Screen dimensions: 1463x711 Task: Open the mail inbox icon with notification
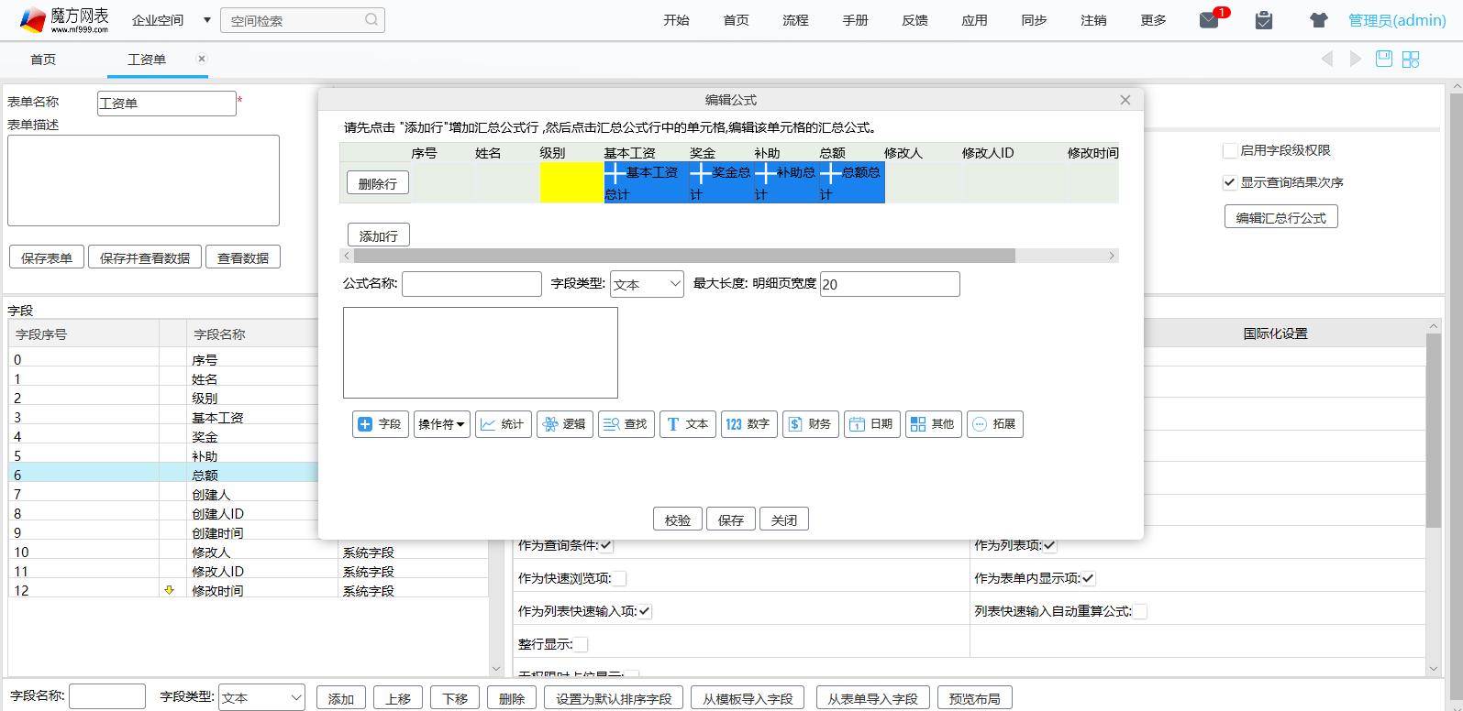pyautogui.click(x=1210, y=20)
